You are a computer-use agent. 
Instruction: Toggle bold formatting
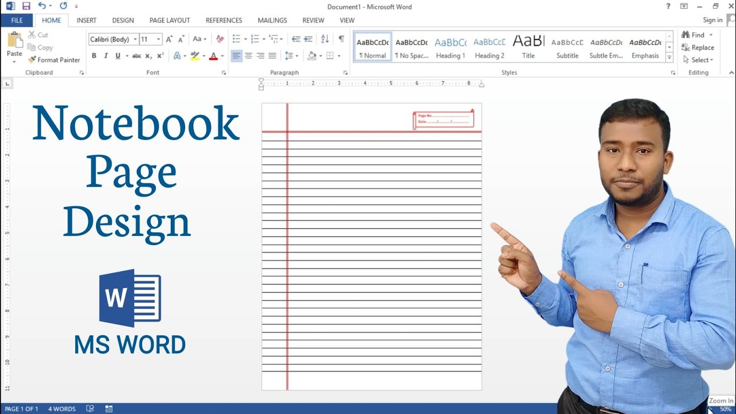tap(94, 56)
